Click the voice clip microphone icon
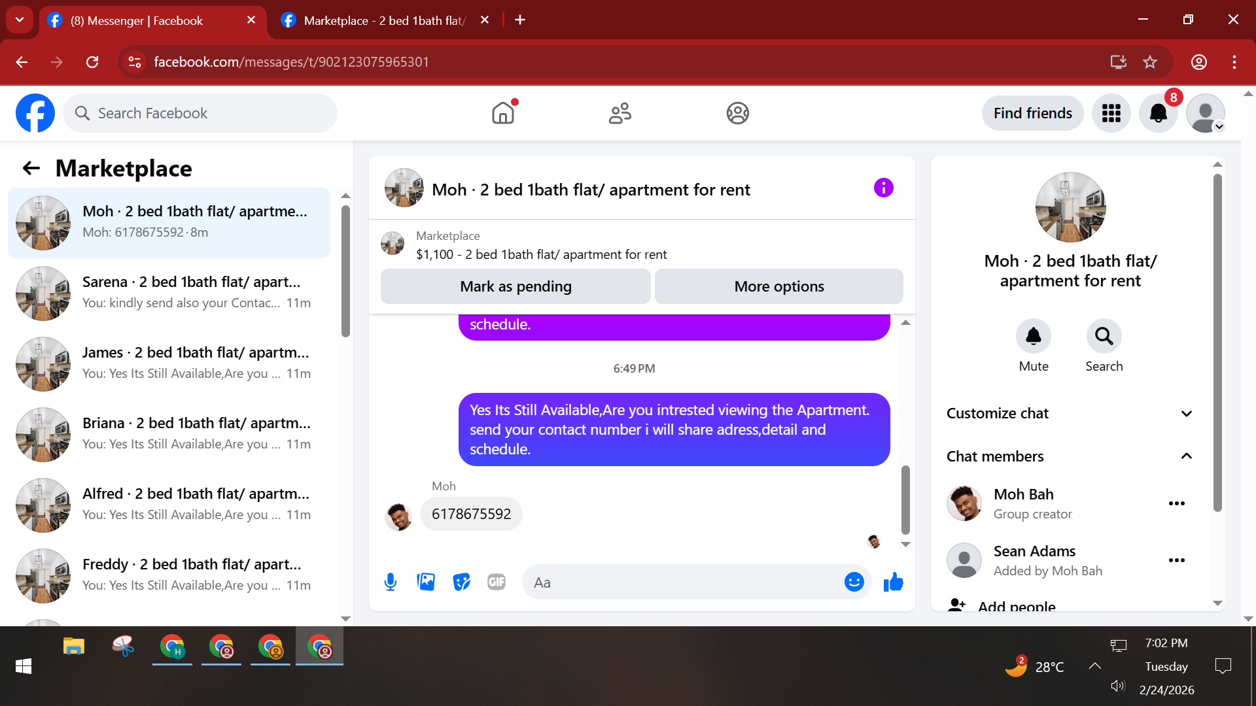1256x706 pixels. pos(391,582)
